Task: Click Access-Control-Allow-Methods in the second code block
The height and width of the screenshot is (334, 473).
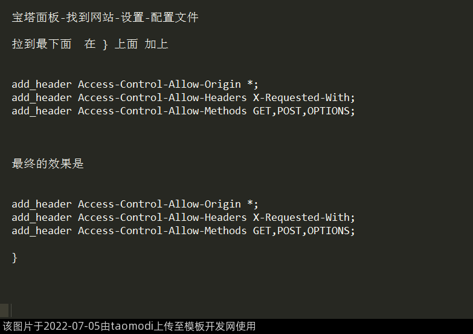Action: click(x=162, y=231)
